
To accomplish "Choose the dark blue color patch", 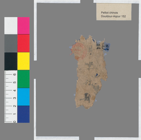I will (24, 114).
